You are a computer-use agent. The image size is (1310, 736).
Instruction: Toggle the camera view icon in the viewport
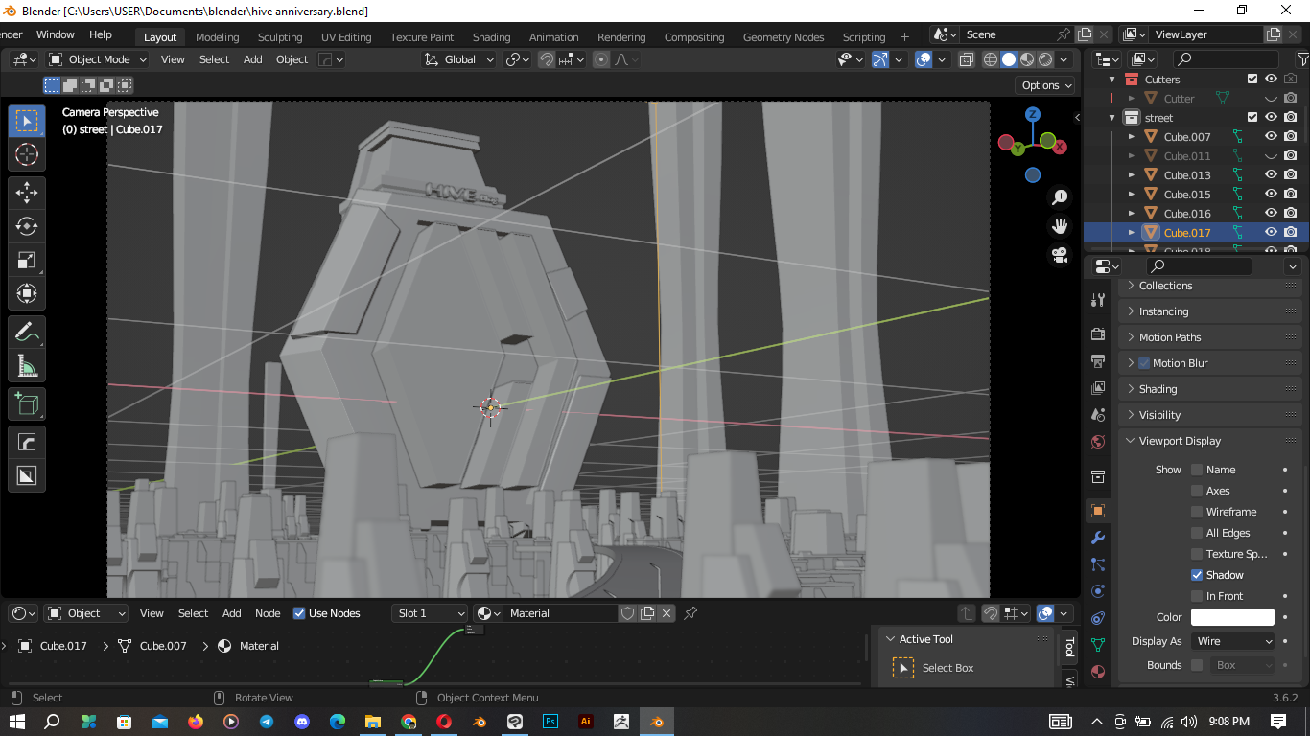point(1060,255)
